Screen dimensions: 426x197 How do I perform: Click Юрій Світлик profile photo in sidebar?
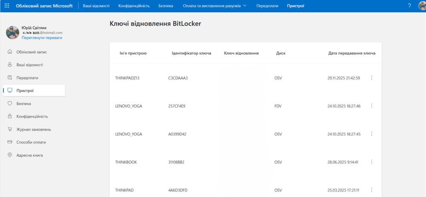coord(12,32)
